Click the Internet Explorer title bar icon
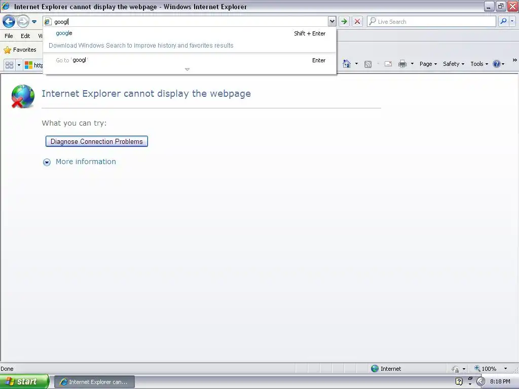Image resolution: width=519 pixels, height=389 pixels. click(6, 6)
